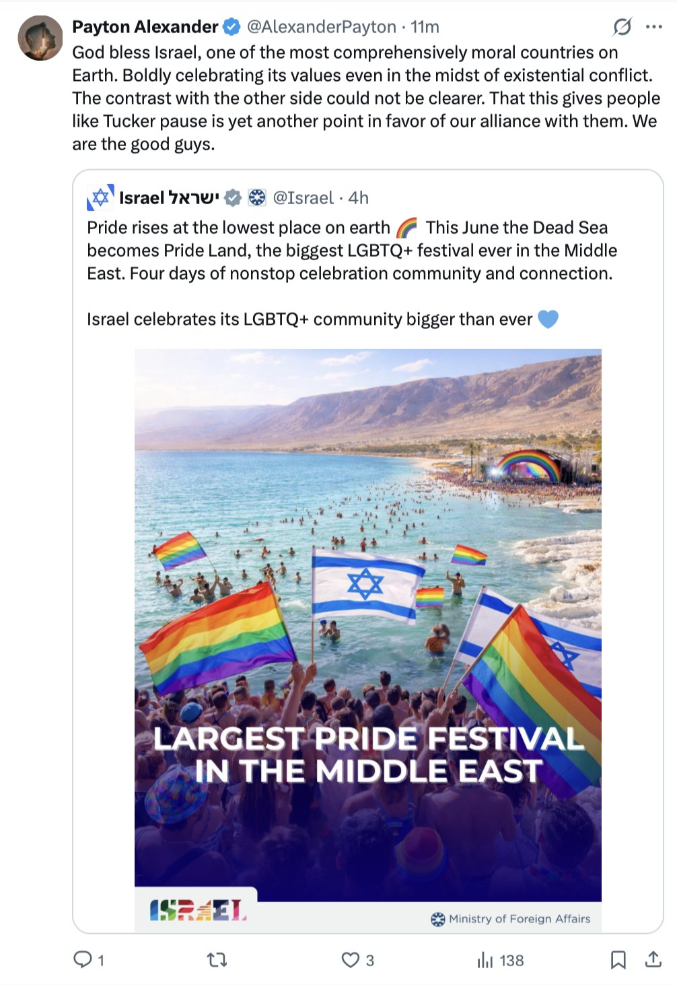Click the quoted post's 4h timestamp
Screen dimensions: 677x985
(x=359, y=198)
